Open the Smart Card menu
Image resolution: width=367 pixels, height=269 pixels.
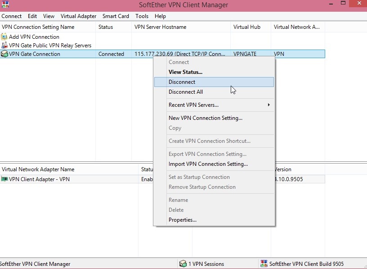pyautogui.click(x=116, y=16)
